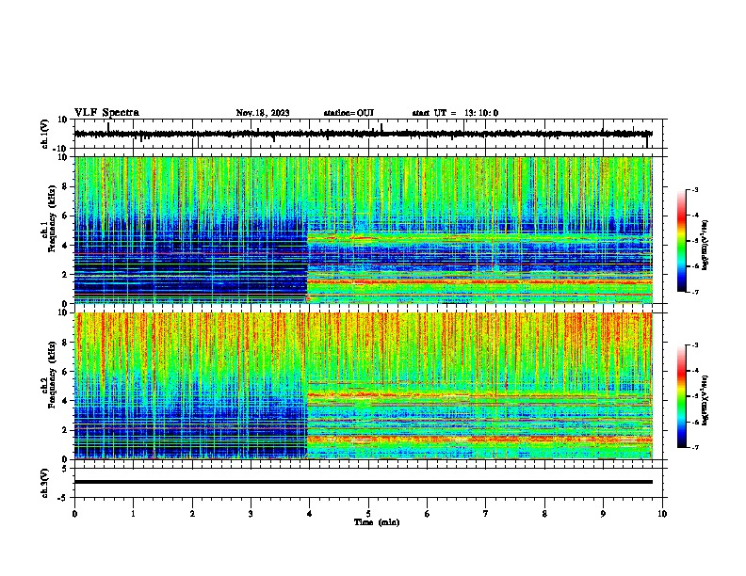Click the ch.1 "Frequency (kHz)" axis label

tap(52, 219)
